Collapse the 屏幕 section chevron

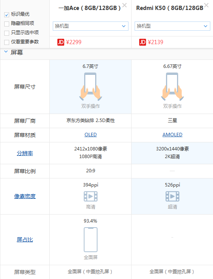click(6, 52)
